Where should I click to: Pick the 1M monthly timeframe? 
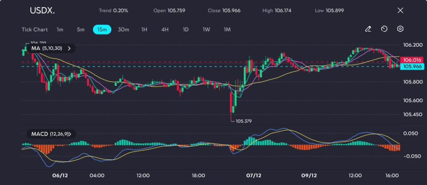pos(227,30)
